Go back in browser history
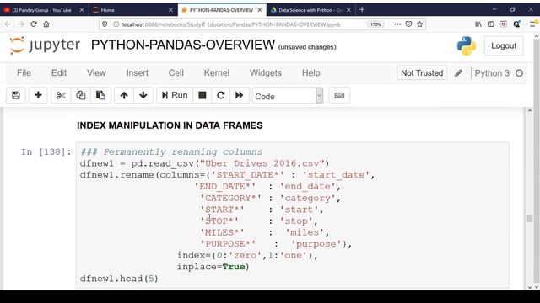 tap(8, 24)
